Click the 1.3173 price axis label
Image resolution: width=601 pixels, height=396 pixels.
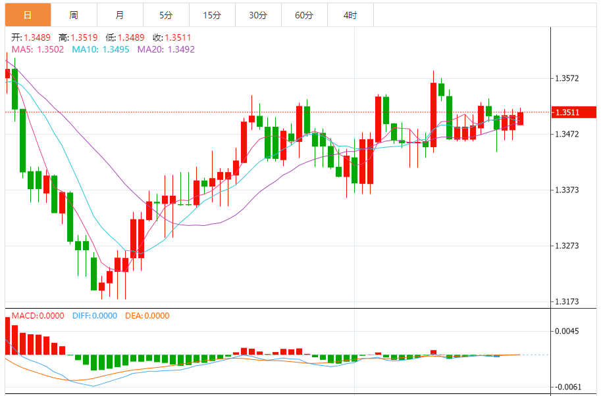[x=567, y=301]
